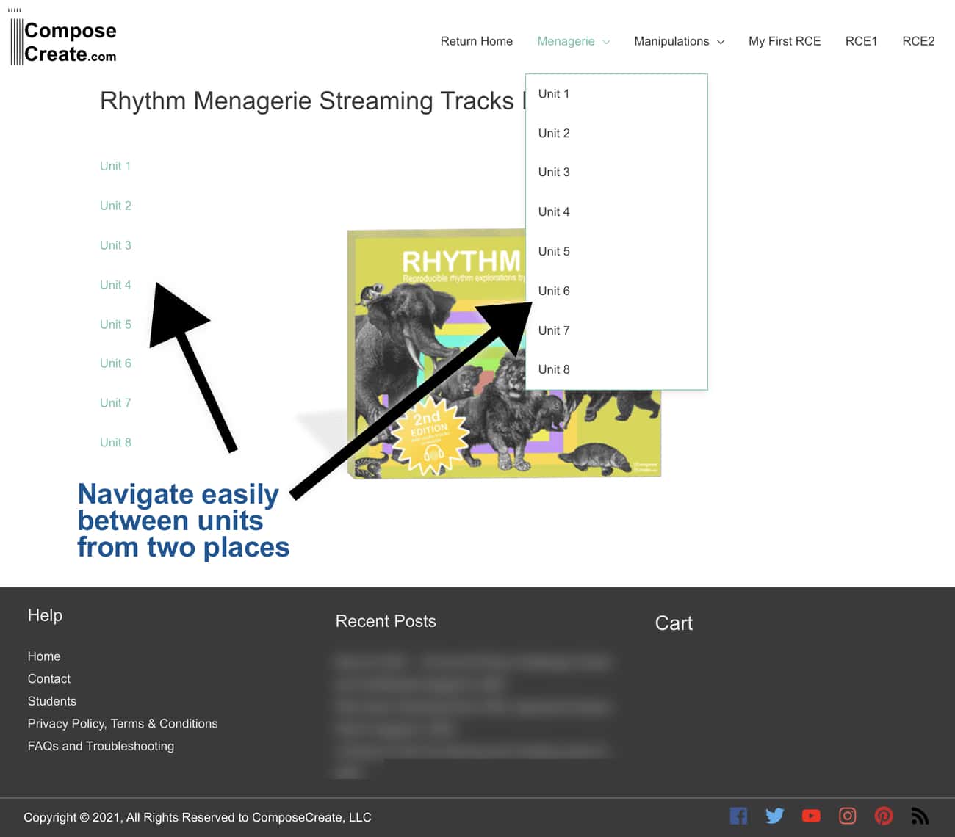Visit the FAQs and Troubleshooting page
Screen dimensions: 955x837
(101, 746)
